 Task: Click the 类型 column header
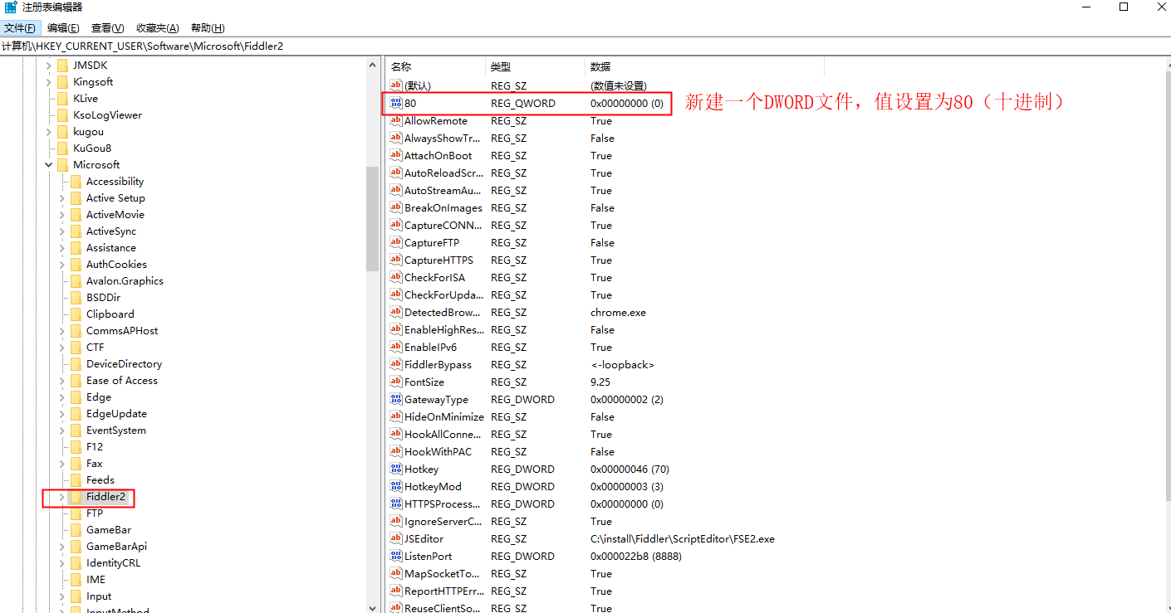coord(532,66)
